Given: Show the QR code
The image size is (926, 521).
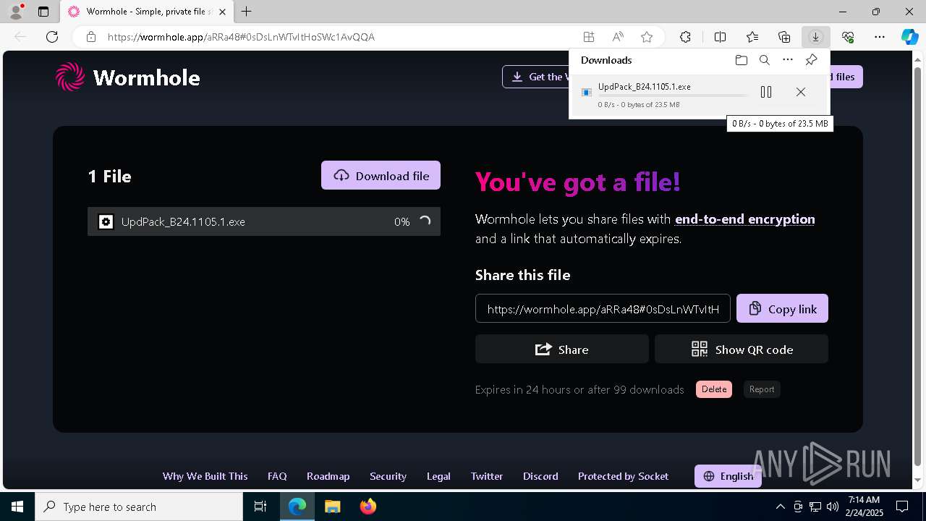Looking at the screenshot, I should [x=742, y=349].
